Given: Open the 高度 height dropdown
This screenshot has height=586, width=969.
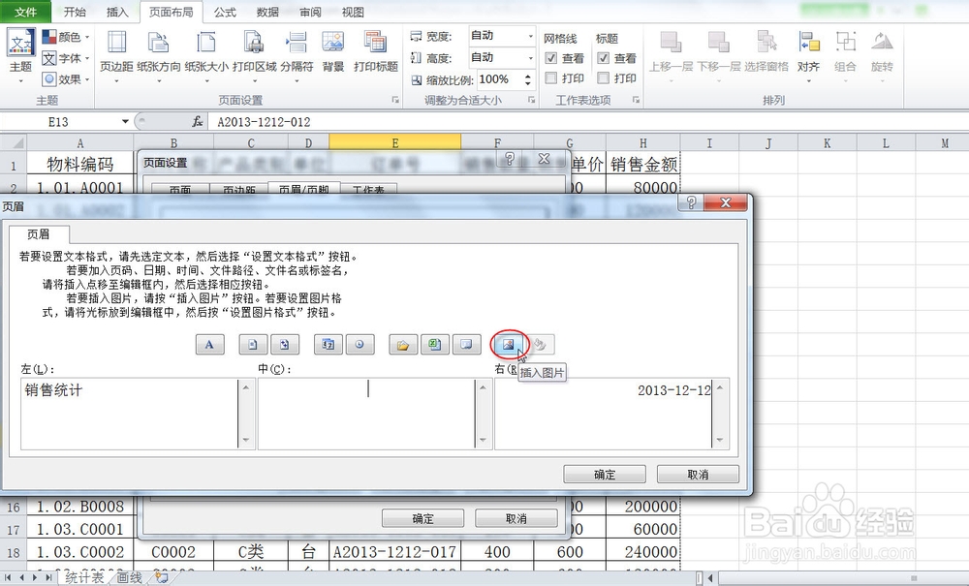Looking at the screenshot, I should point(530,58).
